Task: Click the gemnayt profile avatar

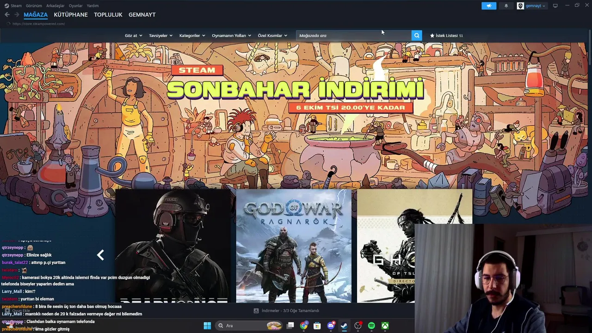Action: [520, 6]
